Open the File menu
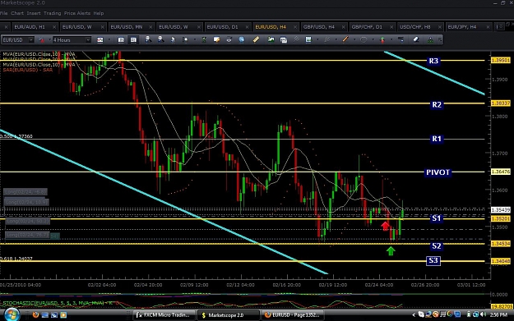Image resolution: width=514 pixels, height=321 pixels. [x=3, y=13]
